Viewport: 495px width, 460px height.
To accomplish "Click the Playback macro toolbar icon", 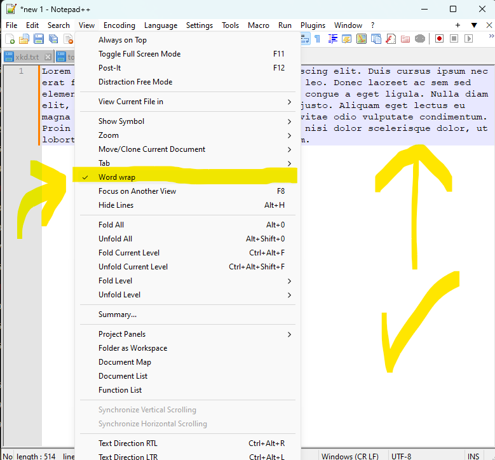I will click(x=469, y=39).
